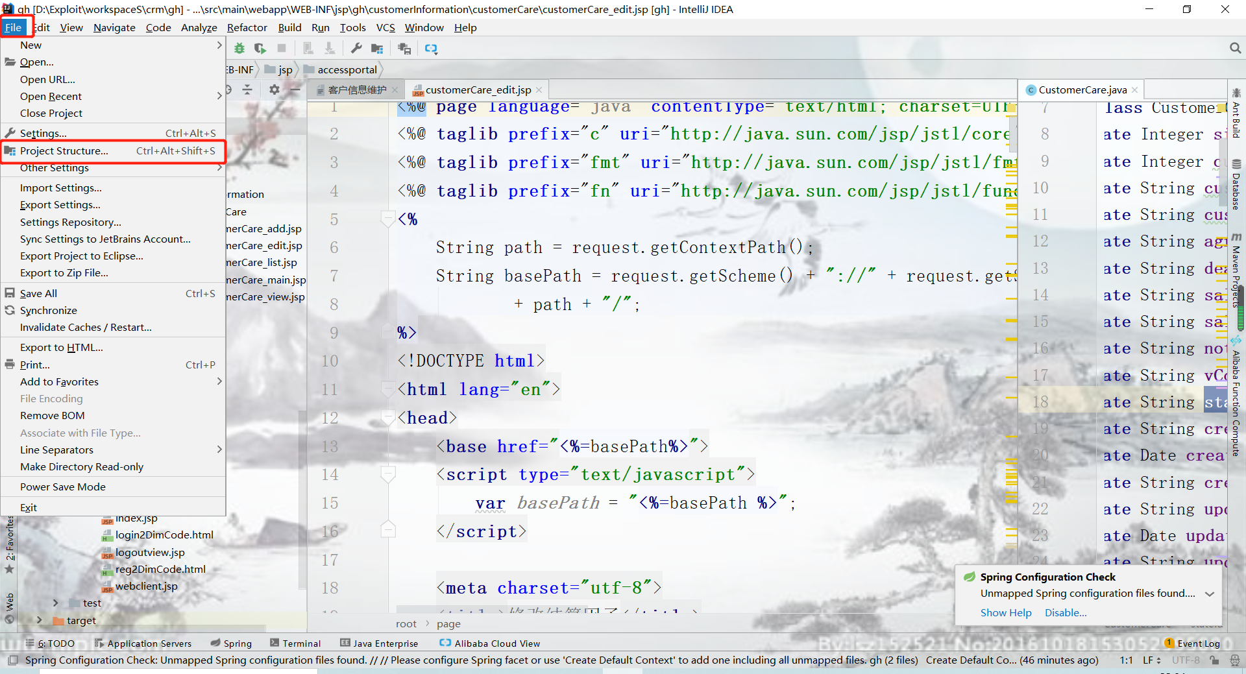Choose Export to Zip File...
Screen dimensions: 1246x674
point(113,273)
